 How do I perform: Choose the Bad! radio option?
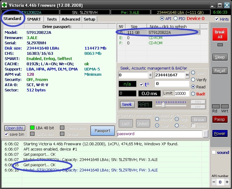(193, 94)
